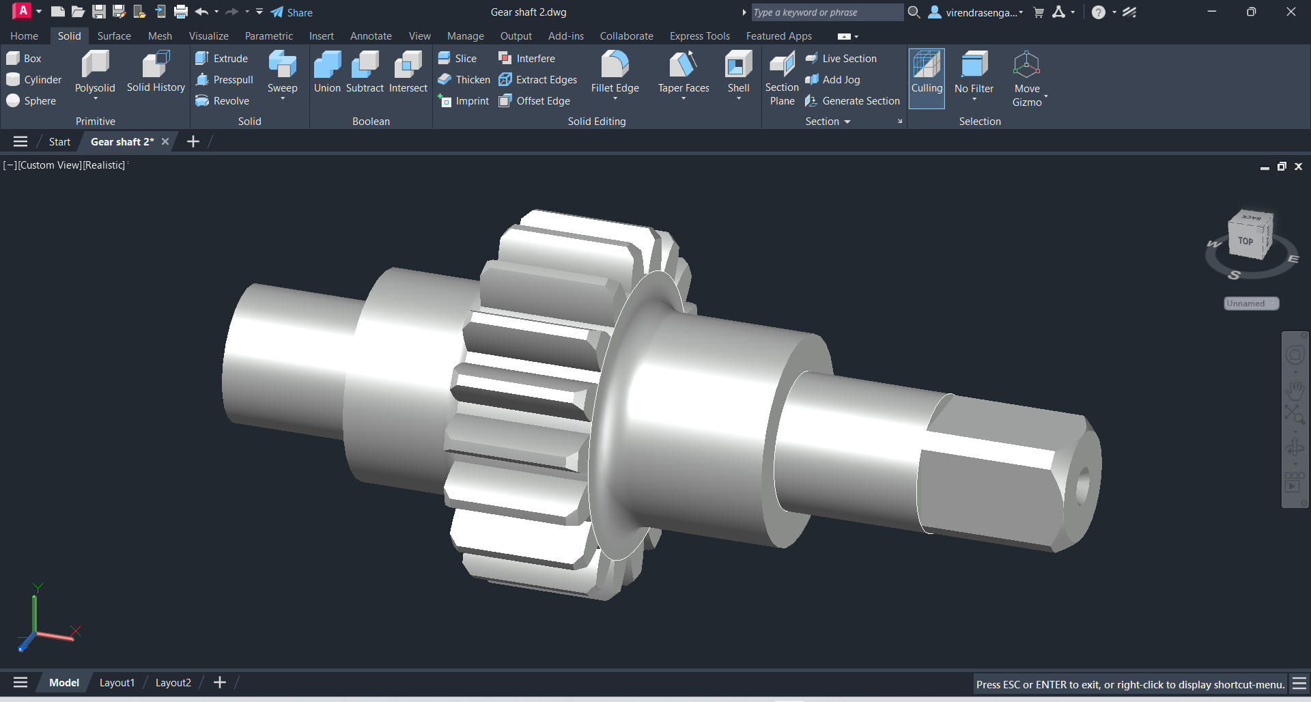
Task: Open the Unnamed UCS dropdown
Action: click(x=1251, y=304)
